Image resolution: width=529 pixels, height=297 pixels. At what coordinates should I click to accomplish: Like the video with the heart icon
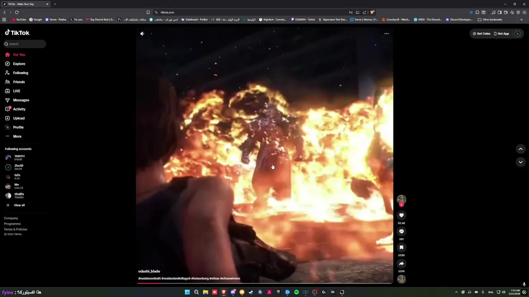pos(401,215)
